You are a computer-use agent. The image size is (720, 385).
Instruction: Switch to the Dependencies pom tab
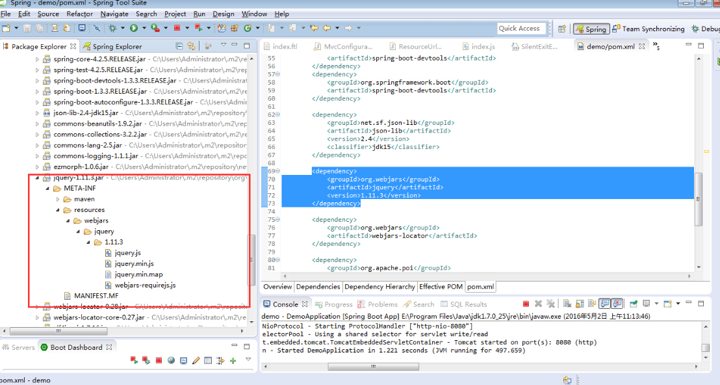coord(318,287)
